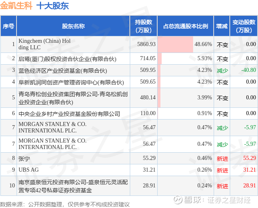The width and height of the screenshot is (258, 208).
Task: Select the 股东名称 column header
Action: click(x=73, y=26)
